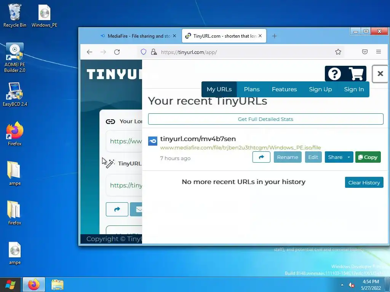
Task: Click the share arrow button under TinyURL field
Action: coord(117,209)
